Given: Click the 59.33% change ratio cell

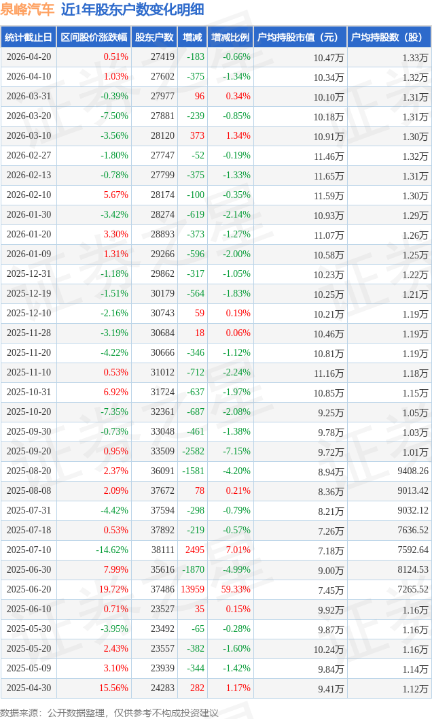Looking at the screenshot, I should (235, 590).
